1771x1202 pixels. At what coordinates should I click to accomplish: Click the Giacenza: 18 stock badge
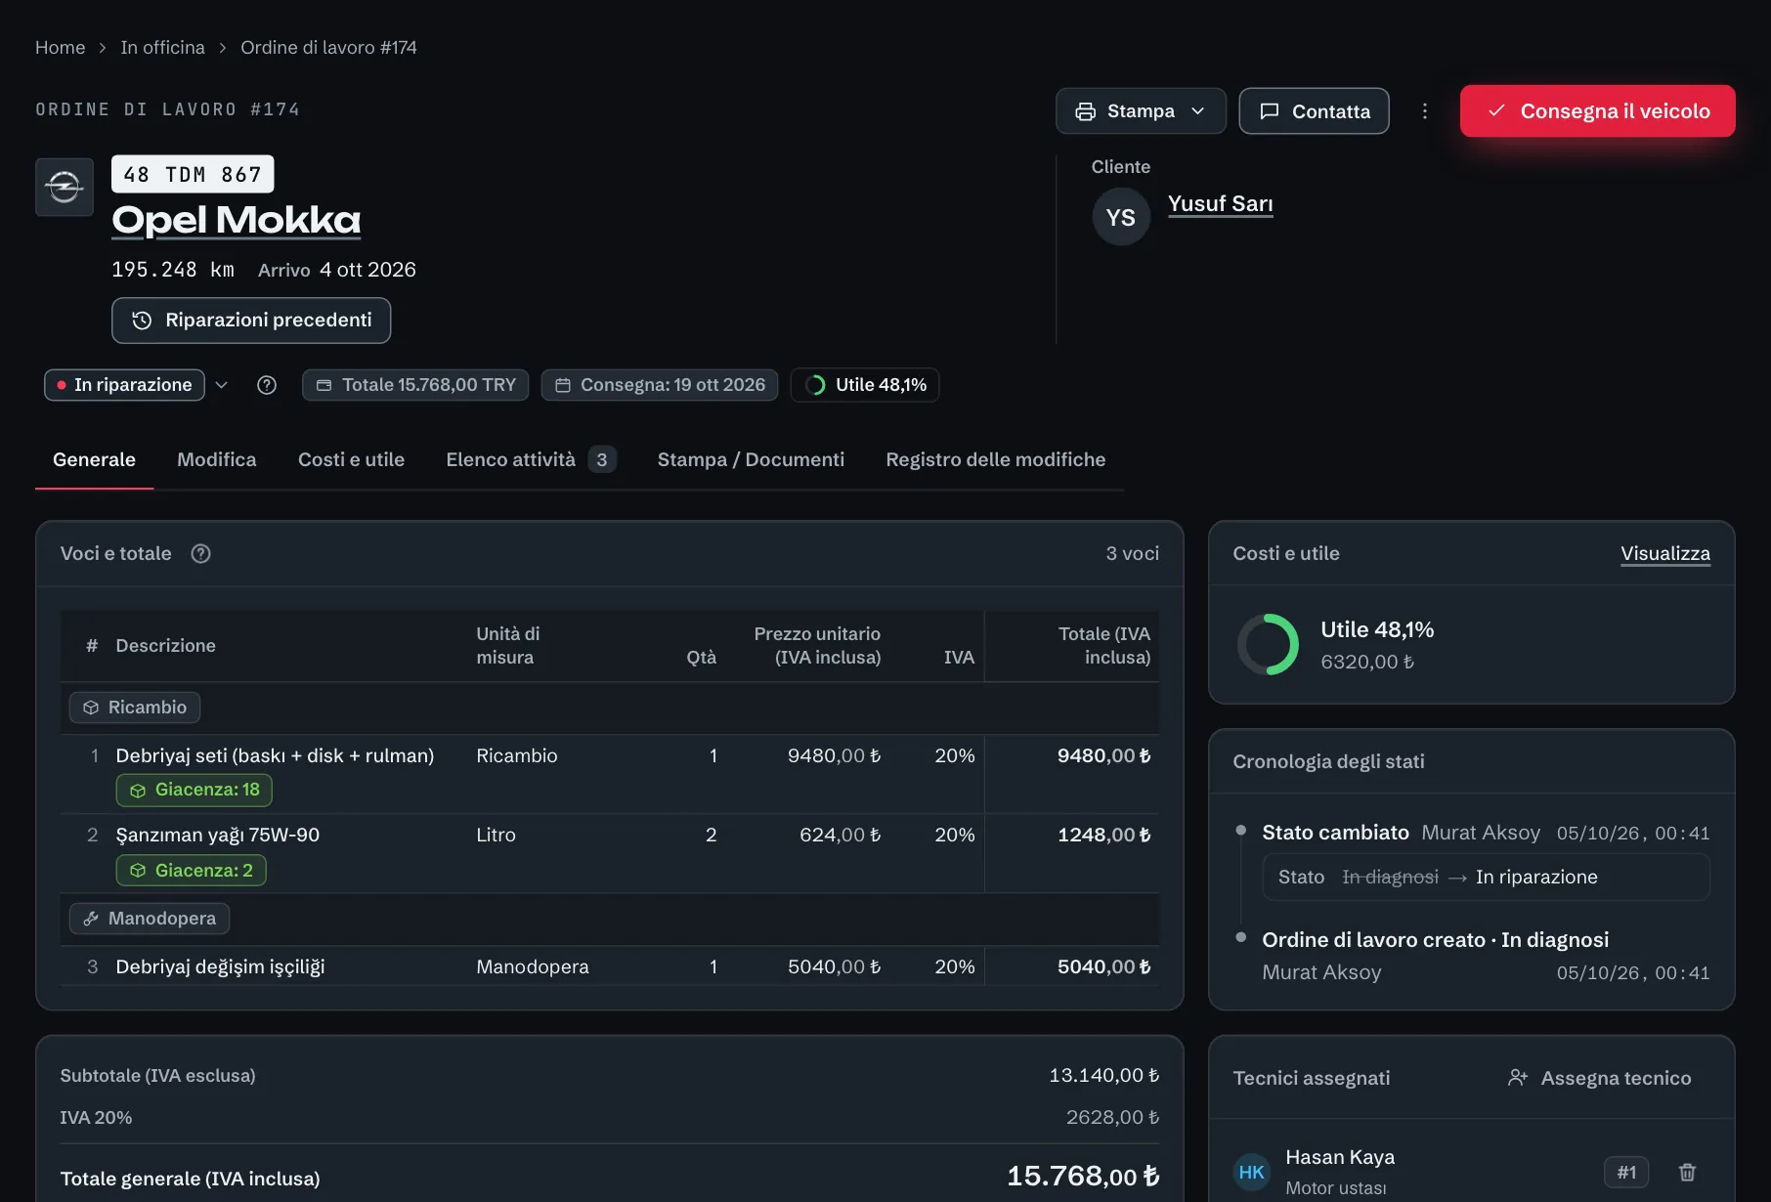(194, 790)
